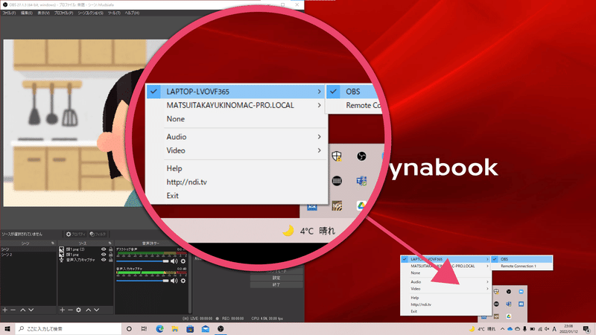
Task: Select シーン 2 in the Scenes list
Action: [28, 255]
